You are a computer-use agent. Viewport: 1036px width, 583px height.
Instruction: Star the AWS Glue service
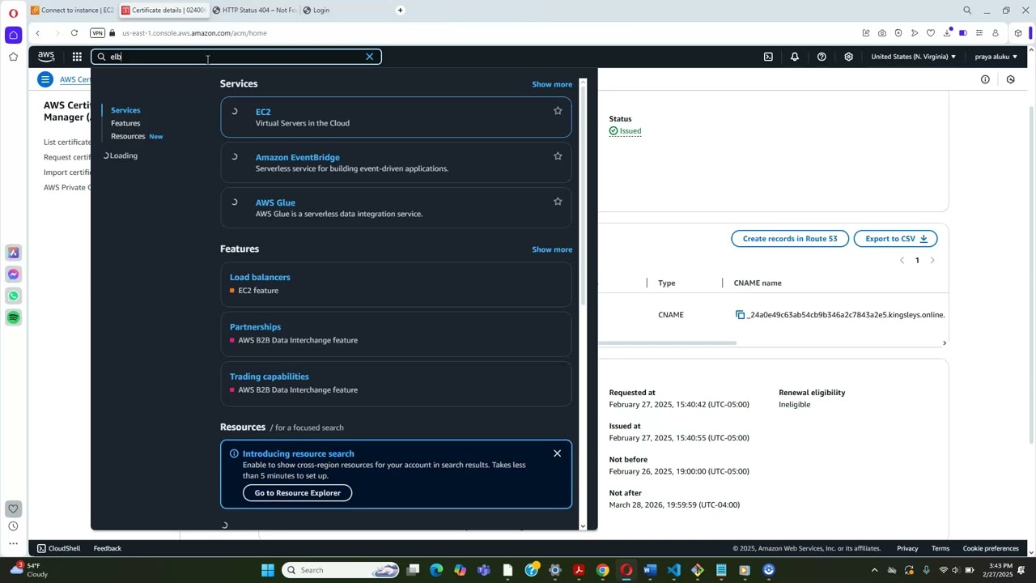pos(558,202)
